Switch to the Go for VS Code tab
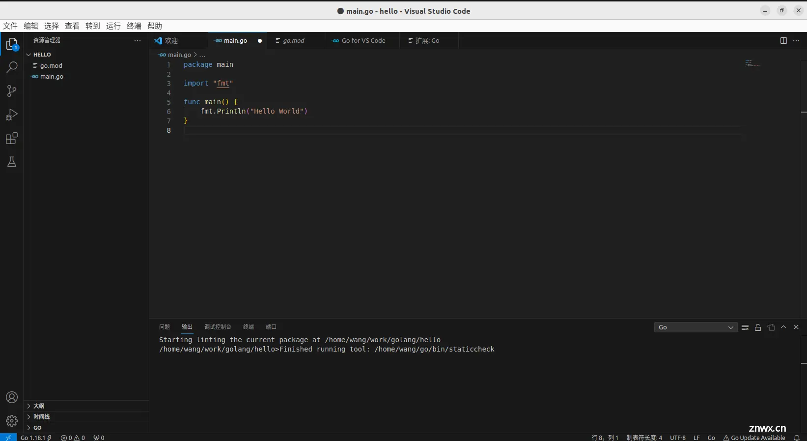This screenshot has width=807, height=441. pyautogui.click(x=362, y=41)
